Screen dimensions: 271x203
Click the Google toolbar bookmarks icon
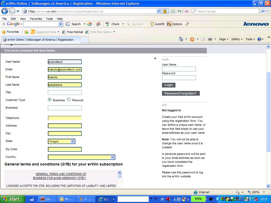coord(98,24)
